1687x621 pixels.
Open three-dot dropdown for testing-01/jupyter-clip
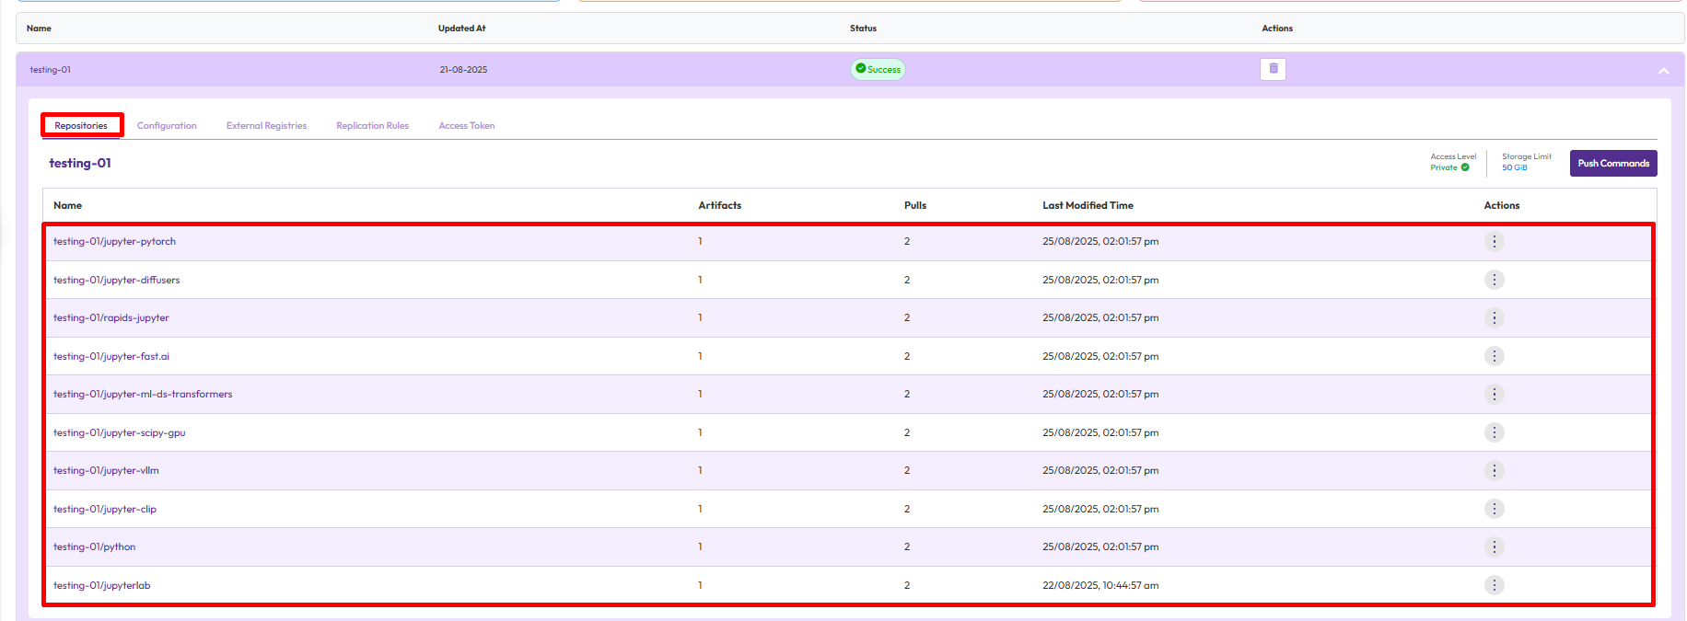coord(1494,509)
